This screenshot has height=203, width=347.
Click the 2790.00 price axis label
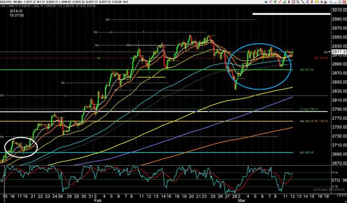pos(339,109)
